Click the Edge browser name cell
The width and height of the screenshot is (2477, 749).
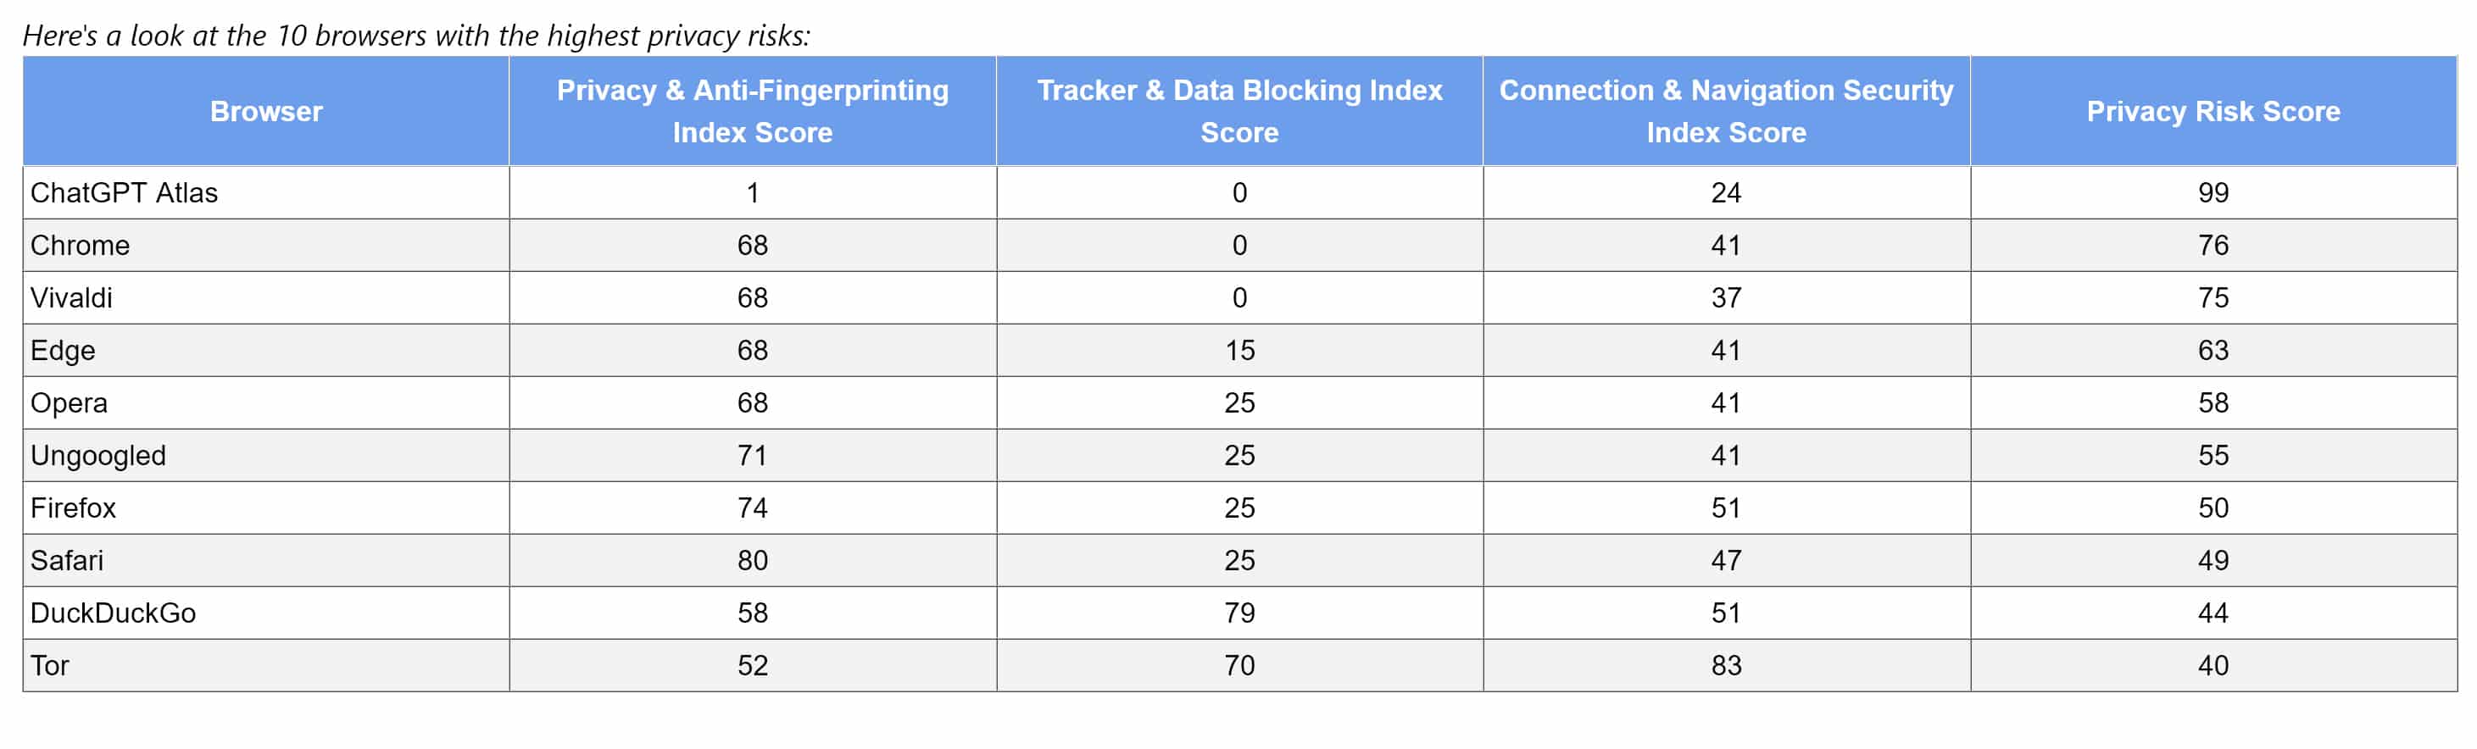click(x=63, y=350)
